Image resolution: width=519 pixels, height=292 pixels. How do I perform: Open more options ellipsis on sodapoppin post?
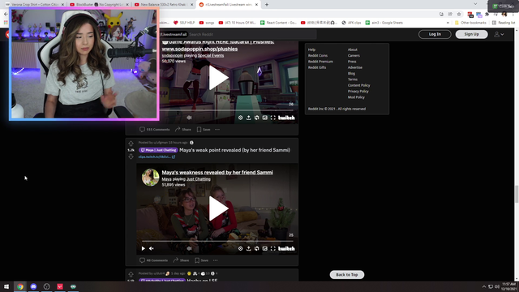pos(217,130)
